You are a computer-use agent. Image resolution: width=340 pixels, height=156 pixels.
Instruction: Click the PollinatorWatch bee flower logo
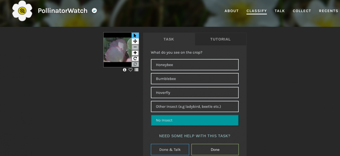coord(22,11)
